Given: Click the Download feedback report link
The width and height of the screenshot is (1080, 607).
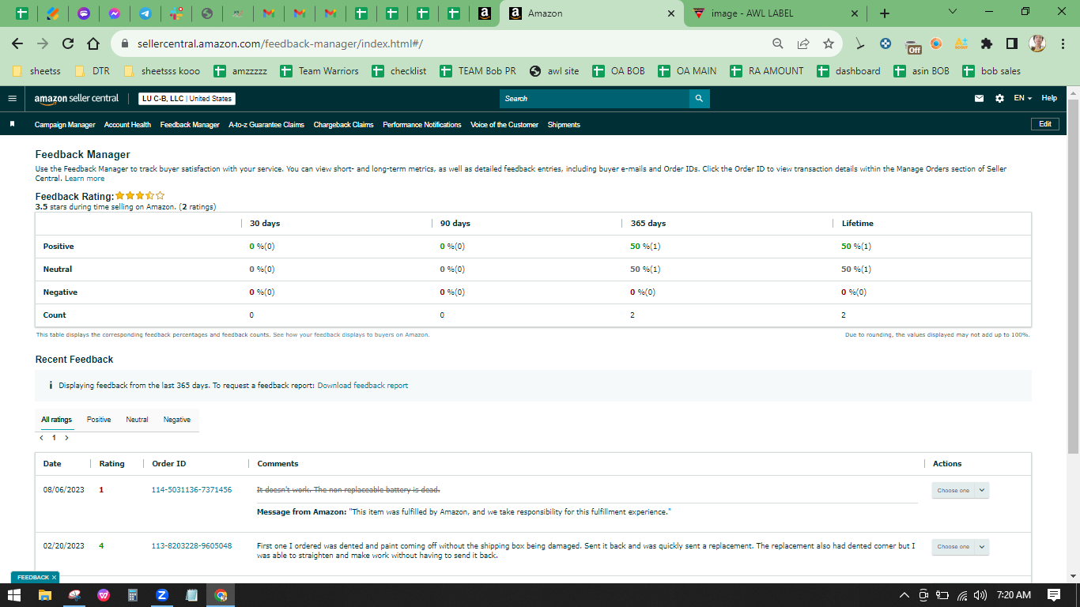Looking at the screenshot, I should (x=363, y=386).
